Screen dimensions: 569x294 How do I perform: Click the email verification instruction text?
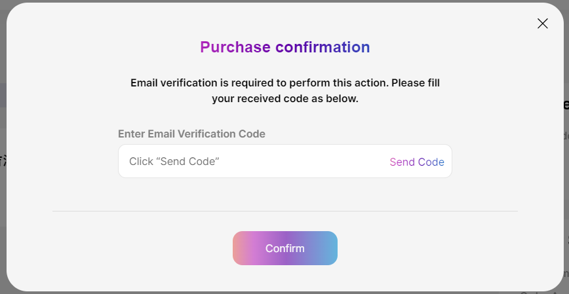(284, 83)
